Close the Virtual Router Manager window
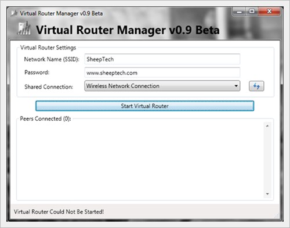Screen dimensions: 290x228 tap(269, 12)
